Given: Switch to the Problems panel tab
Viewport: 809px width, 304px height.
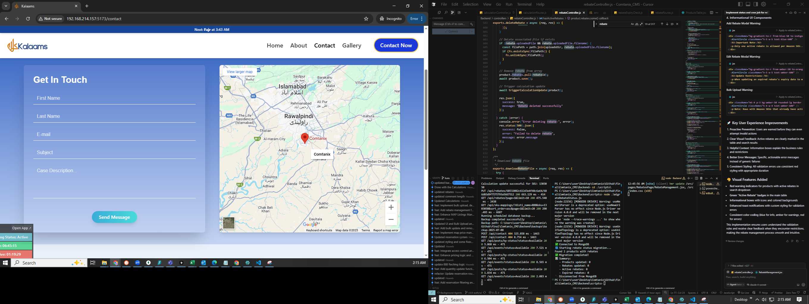Looking at the screenshot, I should [x=487, y=178].
